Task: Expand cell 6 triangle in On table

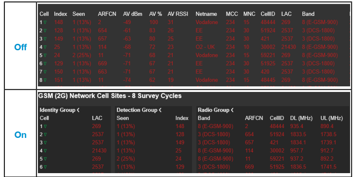Action: click(45, 167)
